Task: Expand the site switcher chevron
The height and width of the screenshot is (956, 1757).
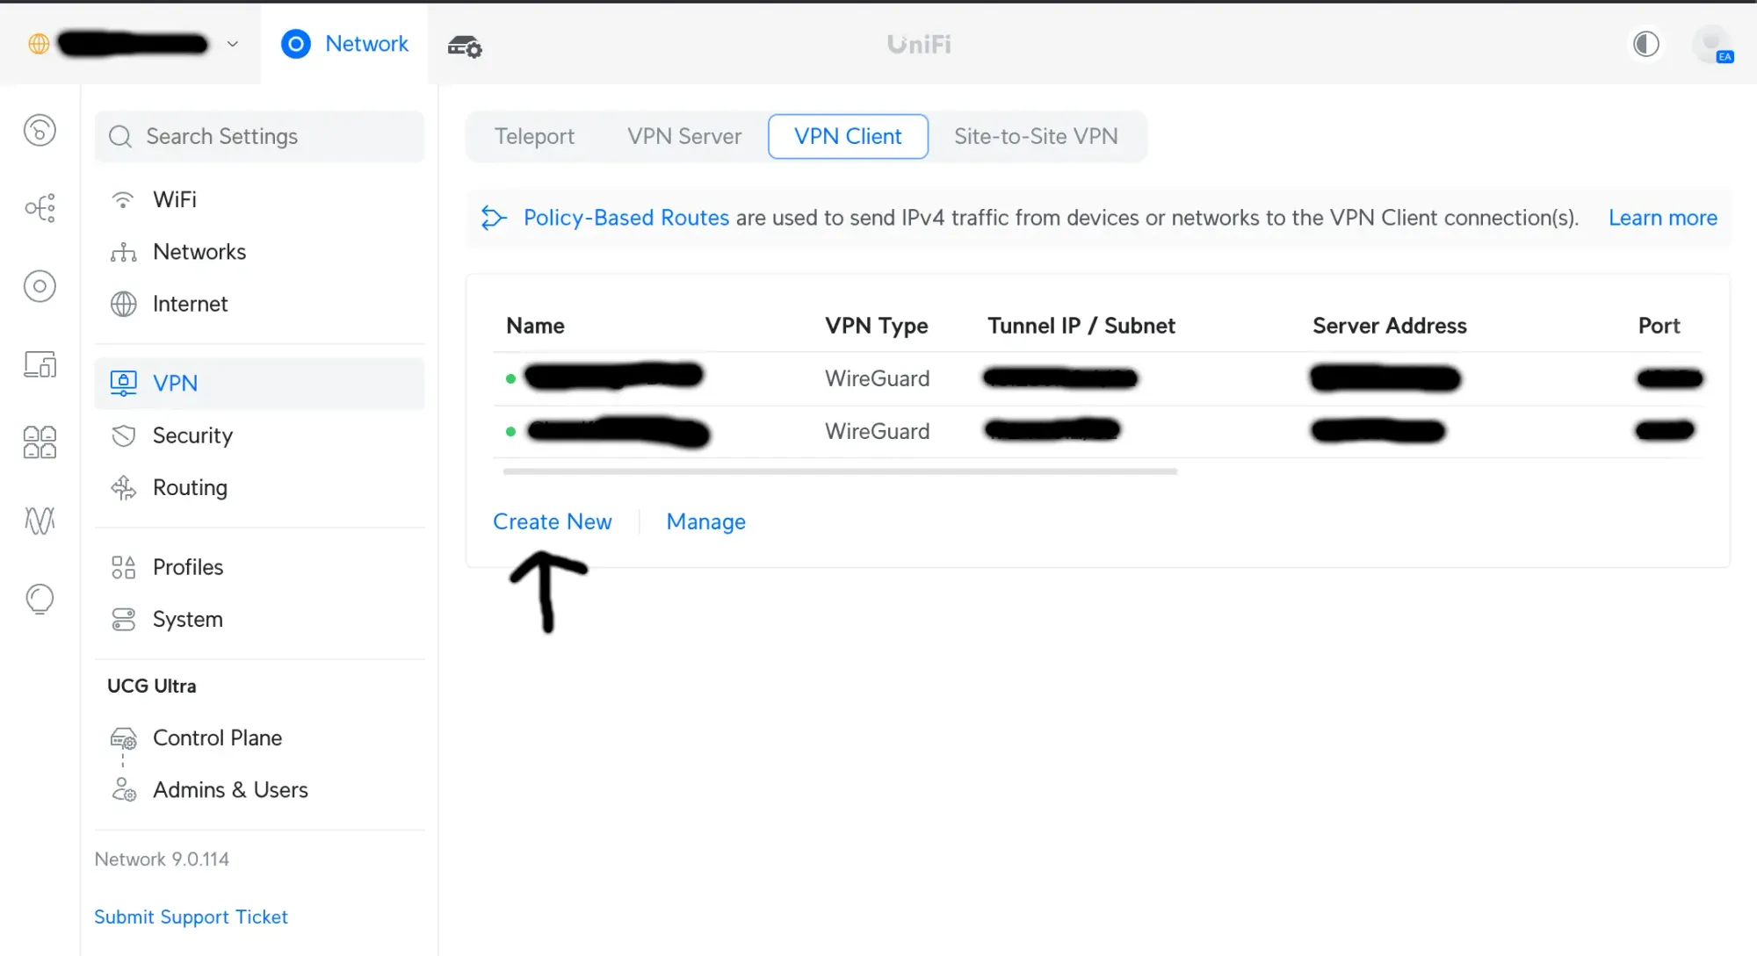Action: tap(233, 44)
